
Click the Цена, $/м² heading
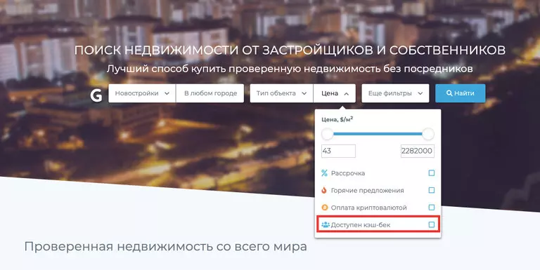click(337, 119)
